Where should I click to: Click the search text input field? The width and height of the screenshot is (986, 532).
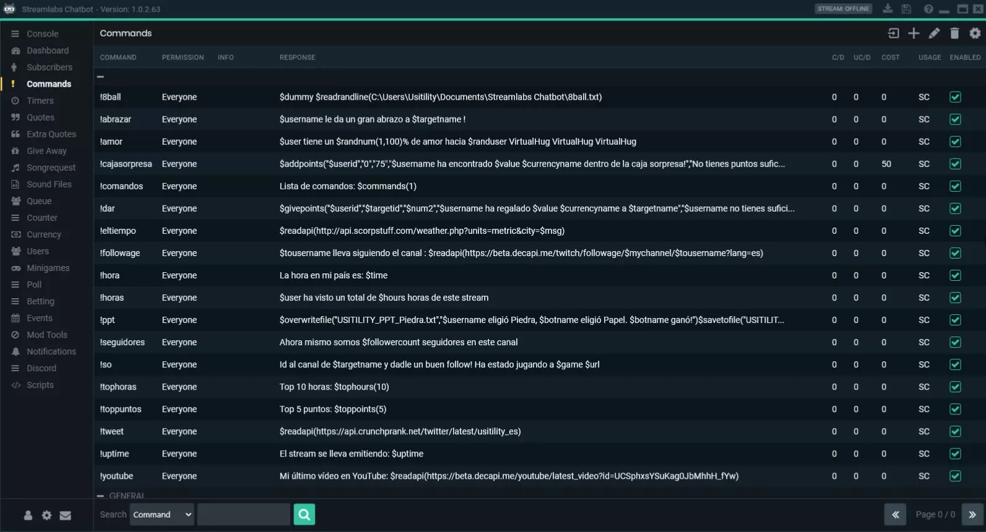click(x=243, y=515)
